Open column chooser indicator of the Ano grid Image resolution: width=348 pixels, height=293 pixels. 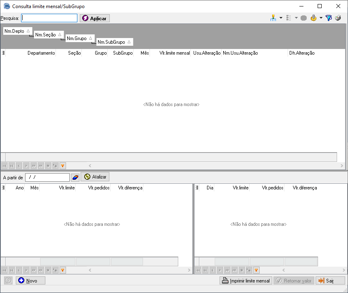tap(3, 188)
